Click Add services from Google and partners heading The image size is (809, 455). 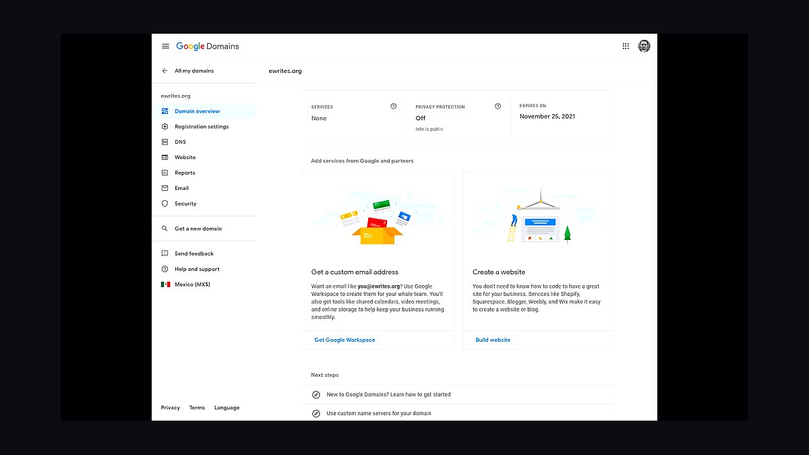[362, 161]
